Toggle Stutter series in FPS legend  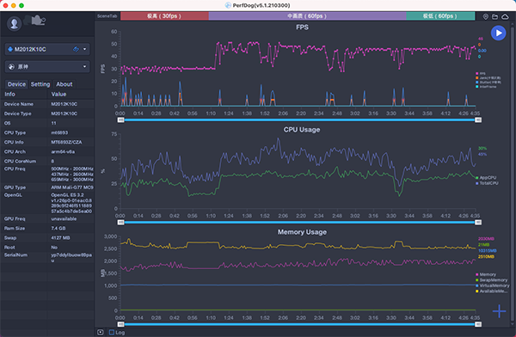coord(488,83)
